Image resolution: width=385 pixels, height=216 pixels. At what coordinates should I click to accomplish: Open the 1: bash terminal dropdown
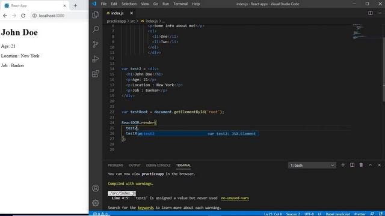[312, 166]
